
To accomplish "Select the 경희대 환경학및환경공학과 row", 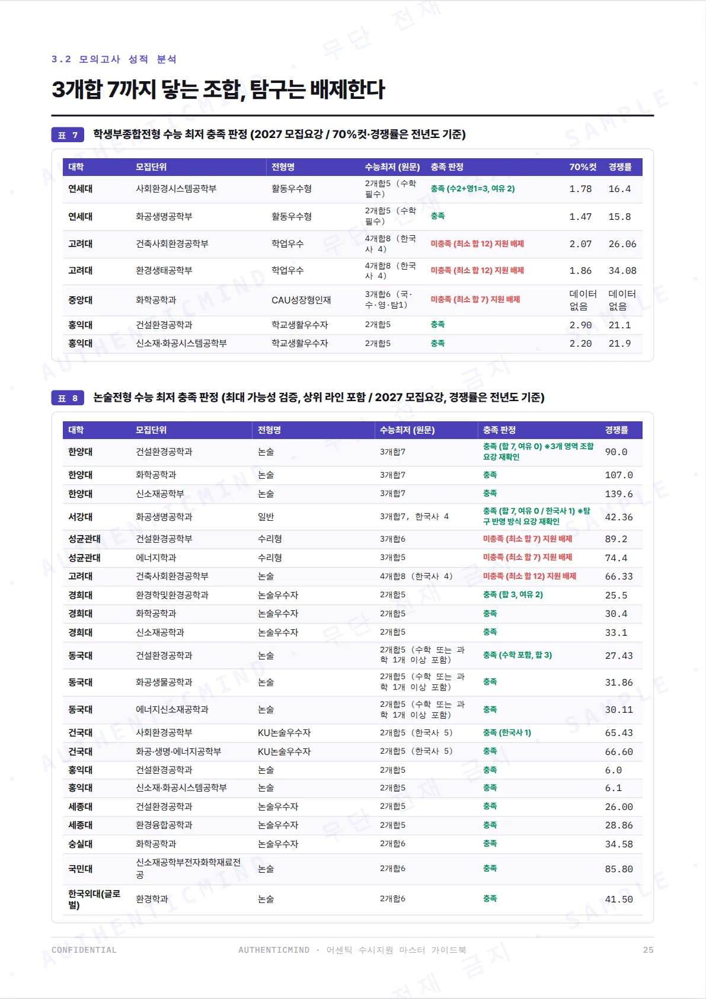I will coord(353,595).
